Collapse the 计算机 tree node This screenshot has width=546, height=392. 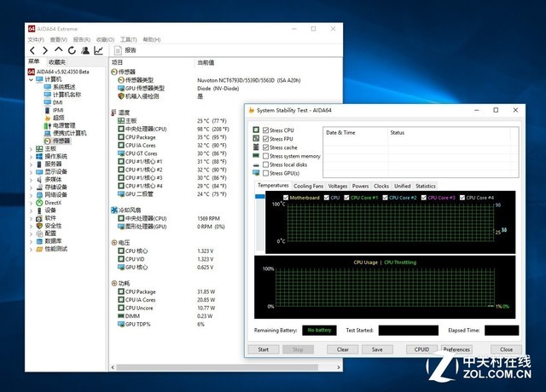(x=32, y=79)
